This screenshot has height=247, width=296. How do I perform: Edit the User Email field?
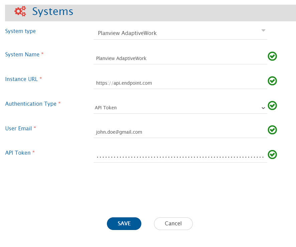[x=180, y=132]
